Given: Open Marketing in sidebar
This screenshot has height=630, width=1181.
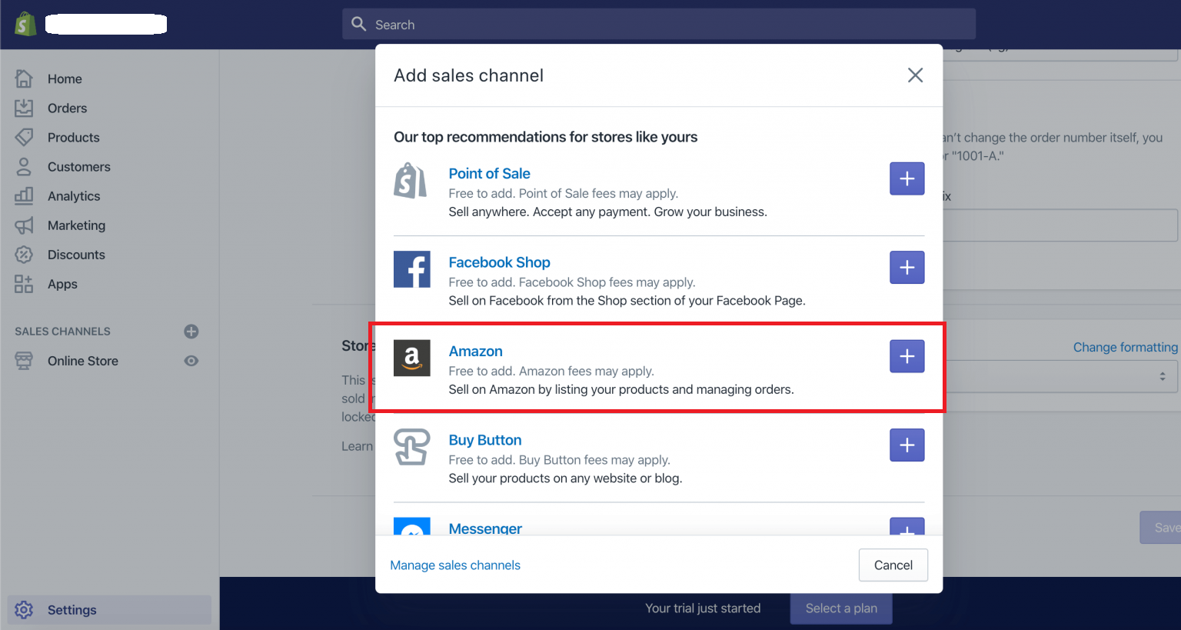Looking at the screenshot, I should pos(76,225).
